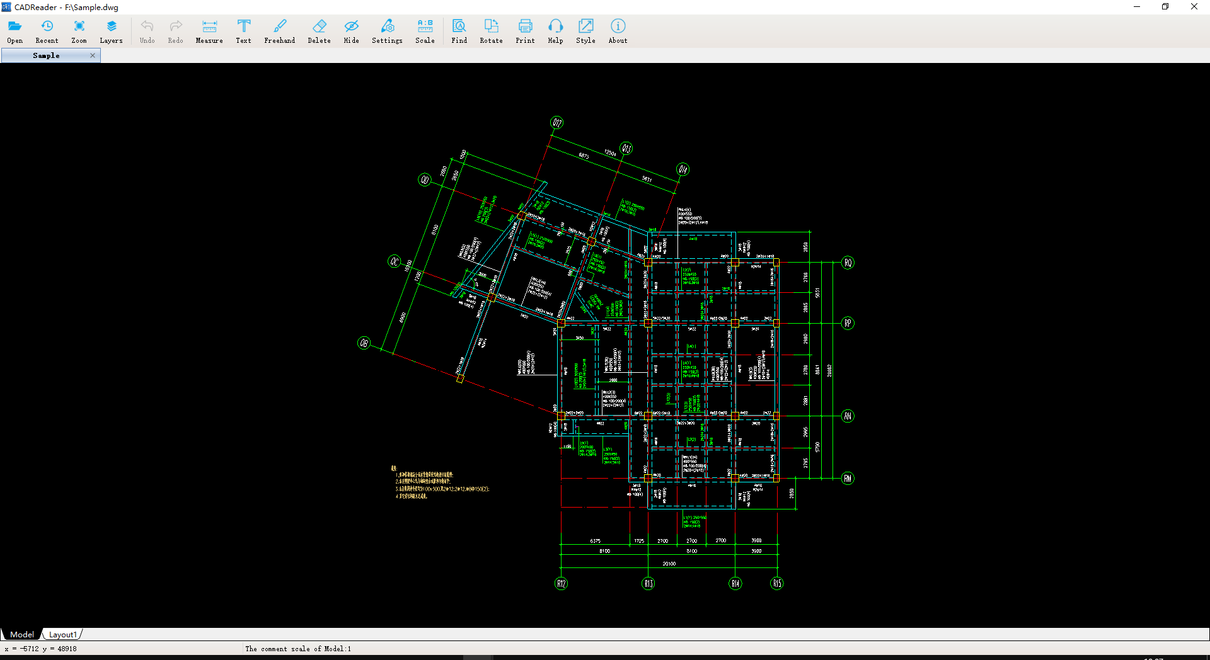Activate the Delete tool
Image resolution: width=1210 pixels, height=660 pixels.
point(319,30)
